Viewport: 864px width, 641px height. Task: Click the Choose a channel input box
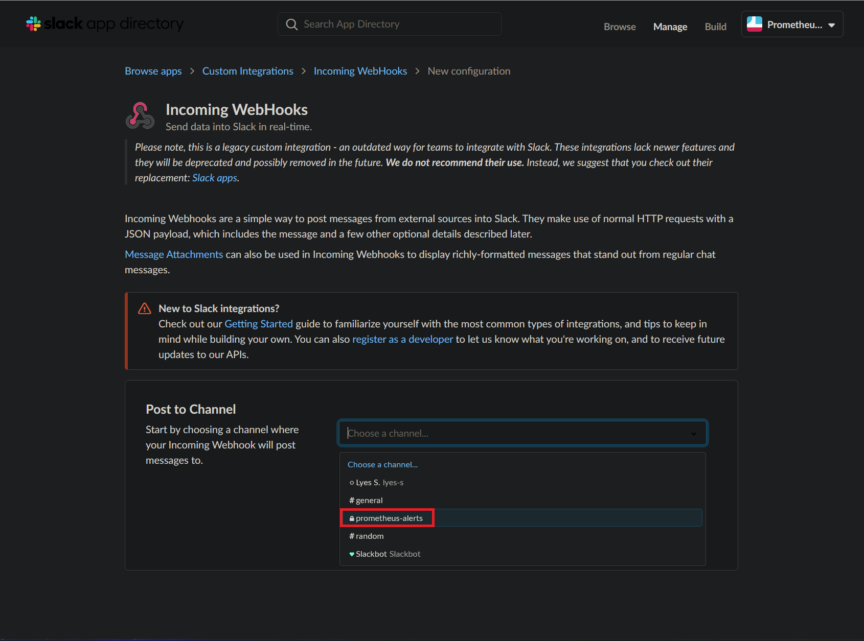[522, 433]
